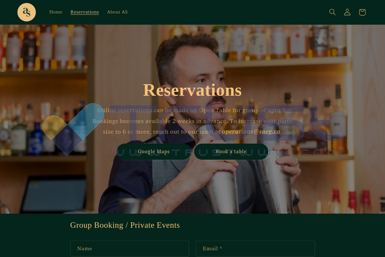Click the heart checkmark watermark logo
385x257 pixels.
pos(73,129)
